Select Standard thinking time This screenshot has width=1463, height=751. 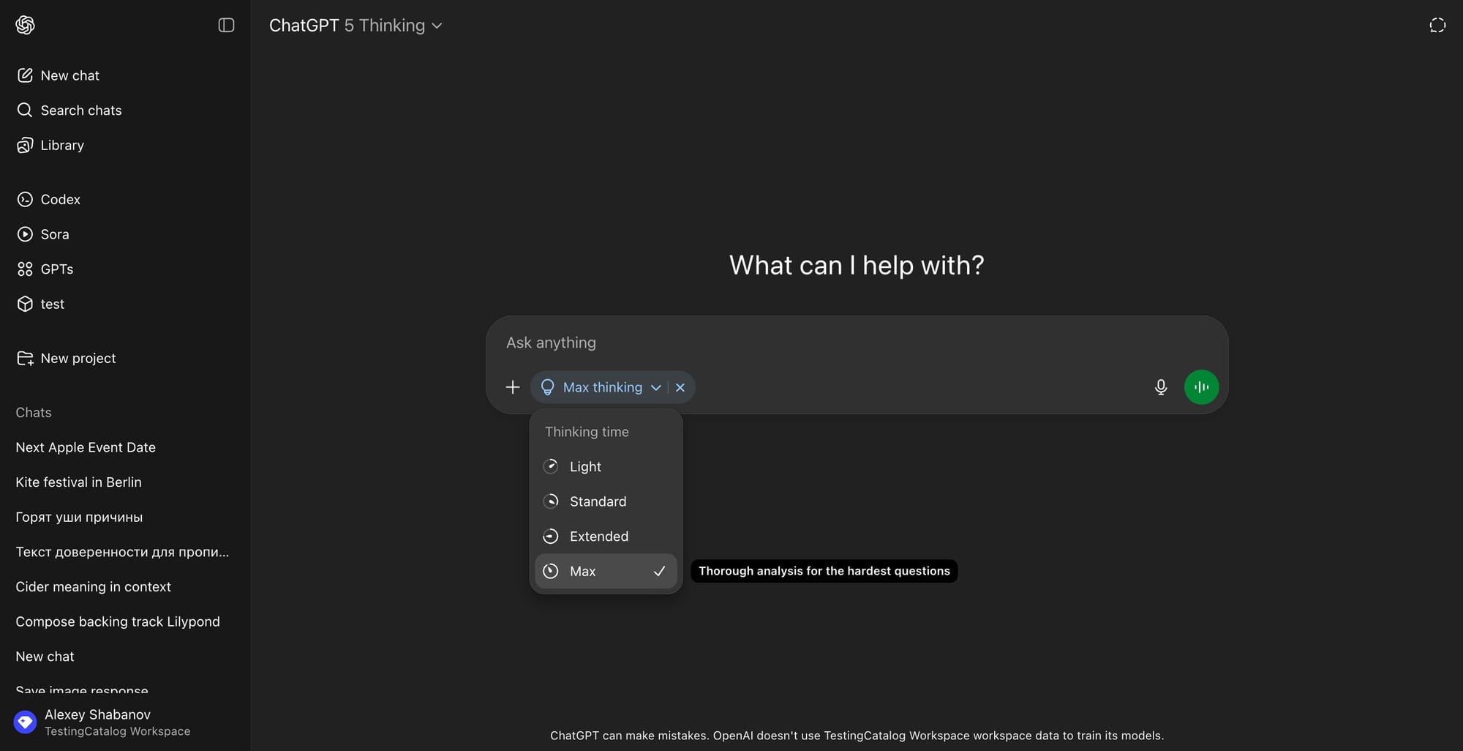[x=598, y=501]
